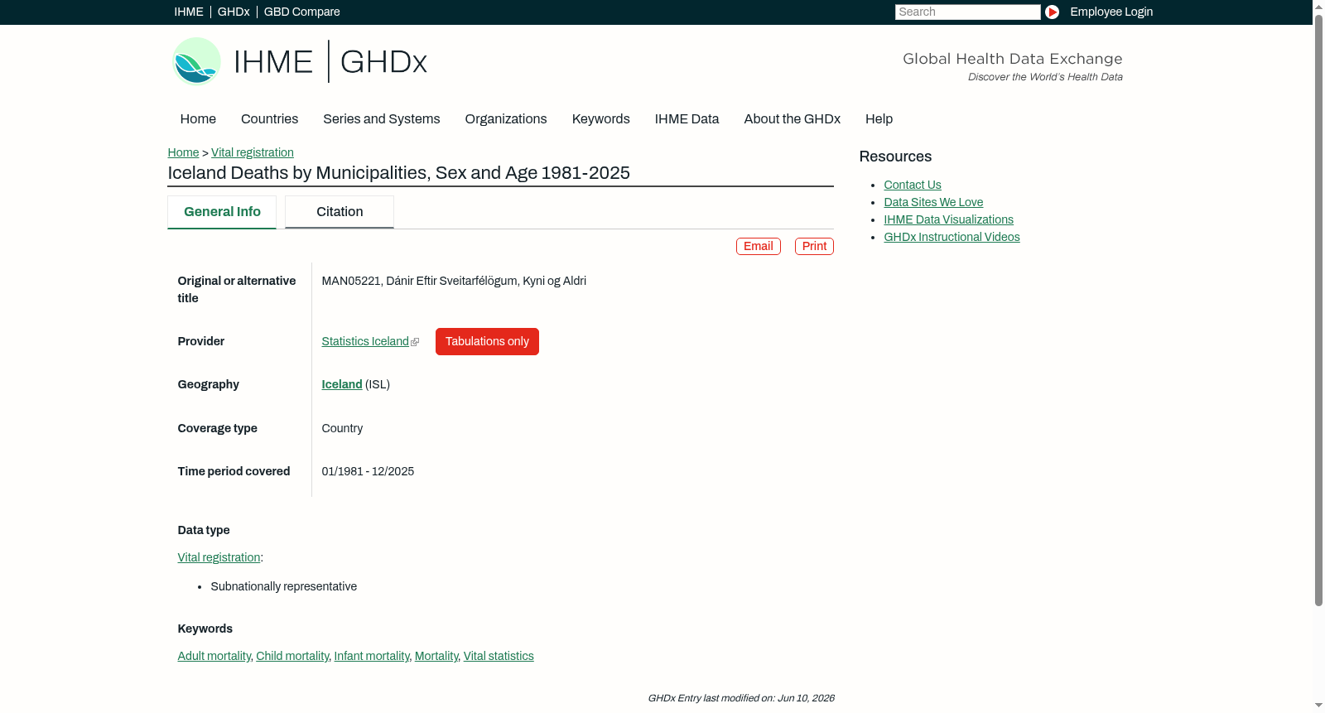Click the title 'Iceland Deaths by Municipalities, Sex and Age 1981-2025'
This screenshot has height=713, width=1325.
(398, 173)
